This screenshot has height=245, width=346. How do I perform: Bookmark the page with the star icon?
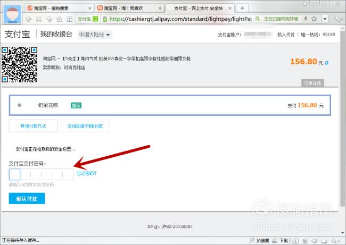coord(314,19)
